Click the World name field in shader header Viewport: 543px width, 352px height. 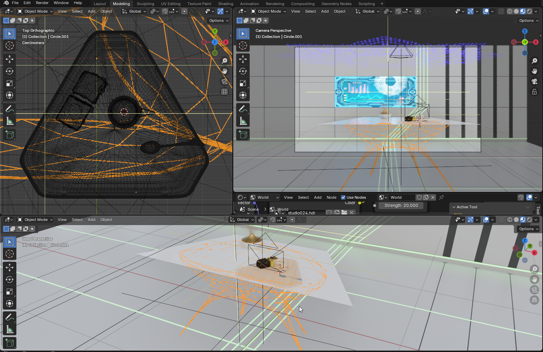(x=402, y=197)
